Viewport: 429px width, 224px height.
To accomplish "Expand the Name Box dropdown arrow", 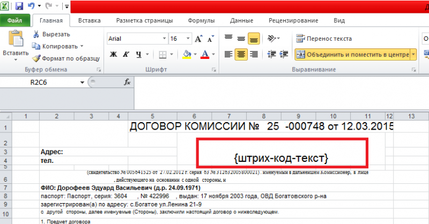I will [x=82, y=83].
